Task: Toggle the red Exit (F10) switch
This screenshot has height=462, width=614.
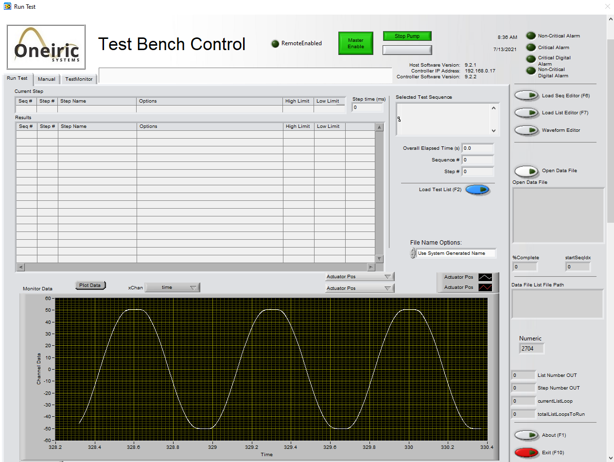Action: (x=526, y=453)
